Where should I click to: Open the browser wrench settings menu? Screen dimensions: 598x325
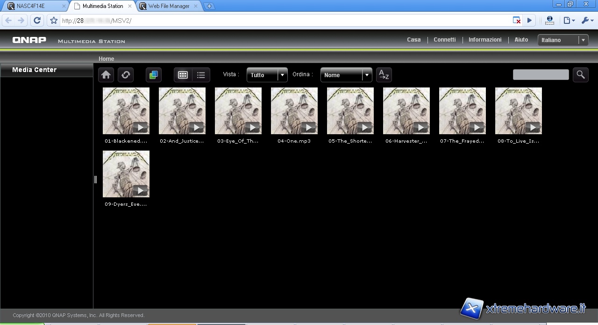point(587,21)
